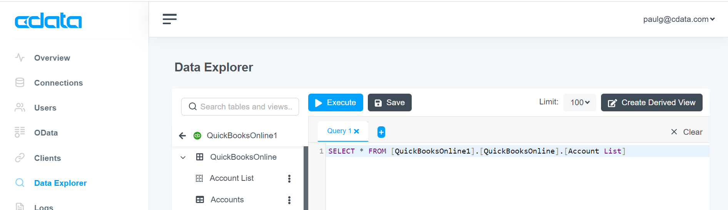Open Connections in the sidebar
728x210 pixels.
[58, 83]
